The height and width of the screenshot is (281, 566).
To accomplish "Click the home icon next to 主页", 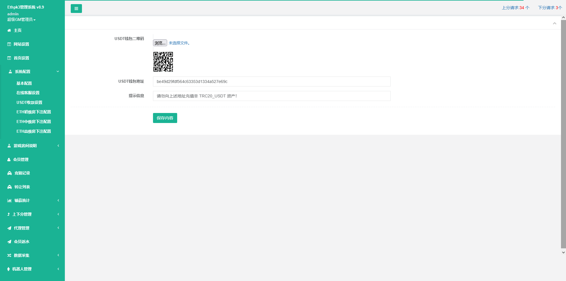I will pyautogui.click(x=9, y=30).
